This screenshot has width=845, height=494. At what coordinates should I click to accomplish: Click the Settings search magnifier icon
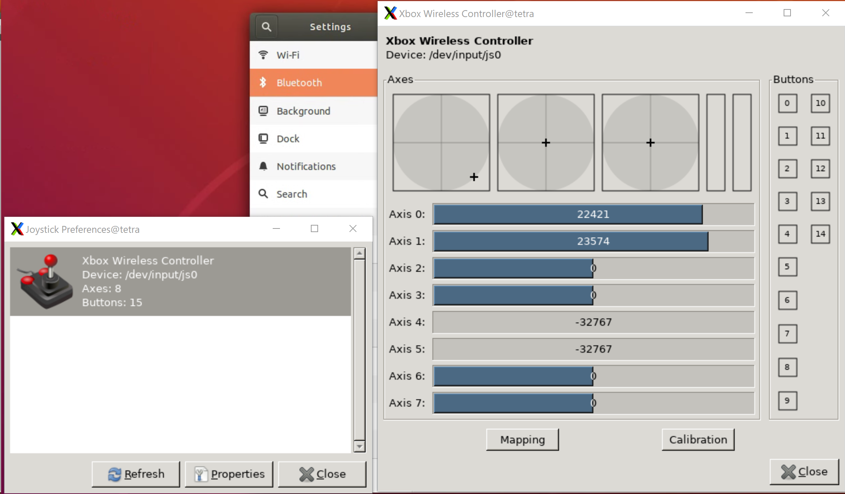coord(267,27)
